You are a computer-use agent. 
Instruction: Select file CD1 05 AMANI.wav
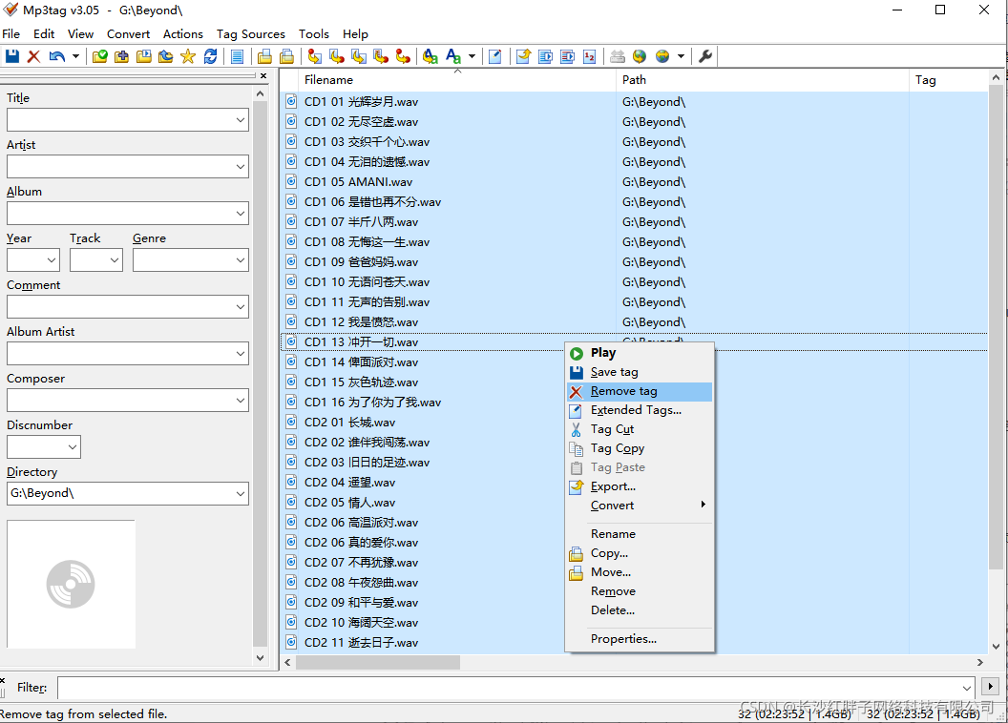point(359,182)
